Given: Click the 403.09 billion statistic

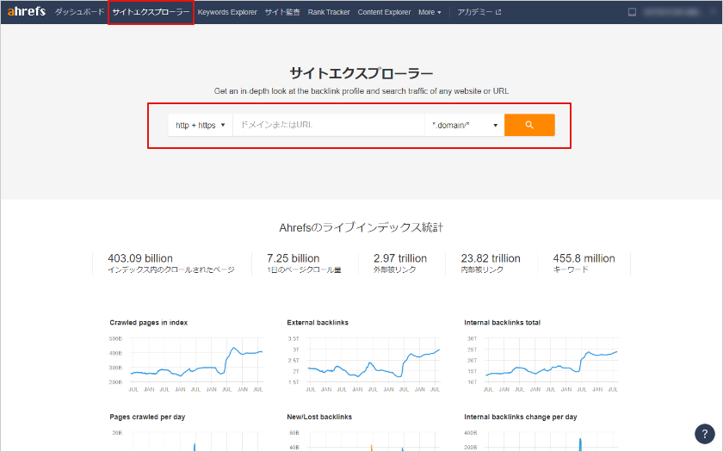Looking at the screenshot, I should (140, 258).
